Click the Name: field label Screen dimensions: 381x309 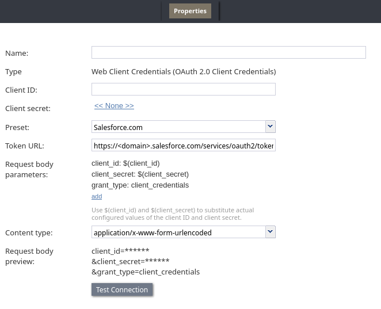pos(17,54)
